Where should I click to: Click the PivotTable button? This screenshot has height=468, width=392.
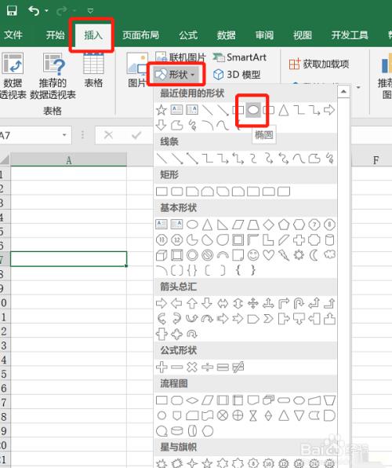[13, 76]
